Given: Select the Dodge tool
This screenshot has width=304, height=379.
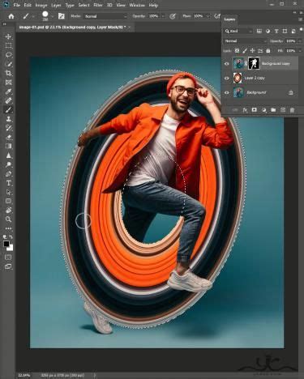Looking at the screenshot, I should click(x=8, y=164).
